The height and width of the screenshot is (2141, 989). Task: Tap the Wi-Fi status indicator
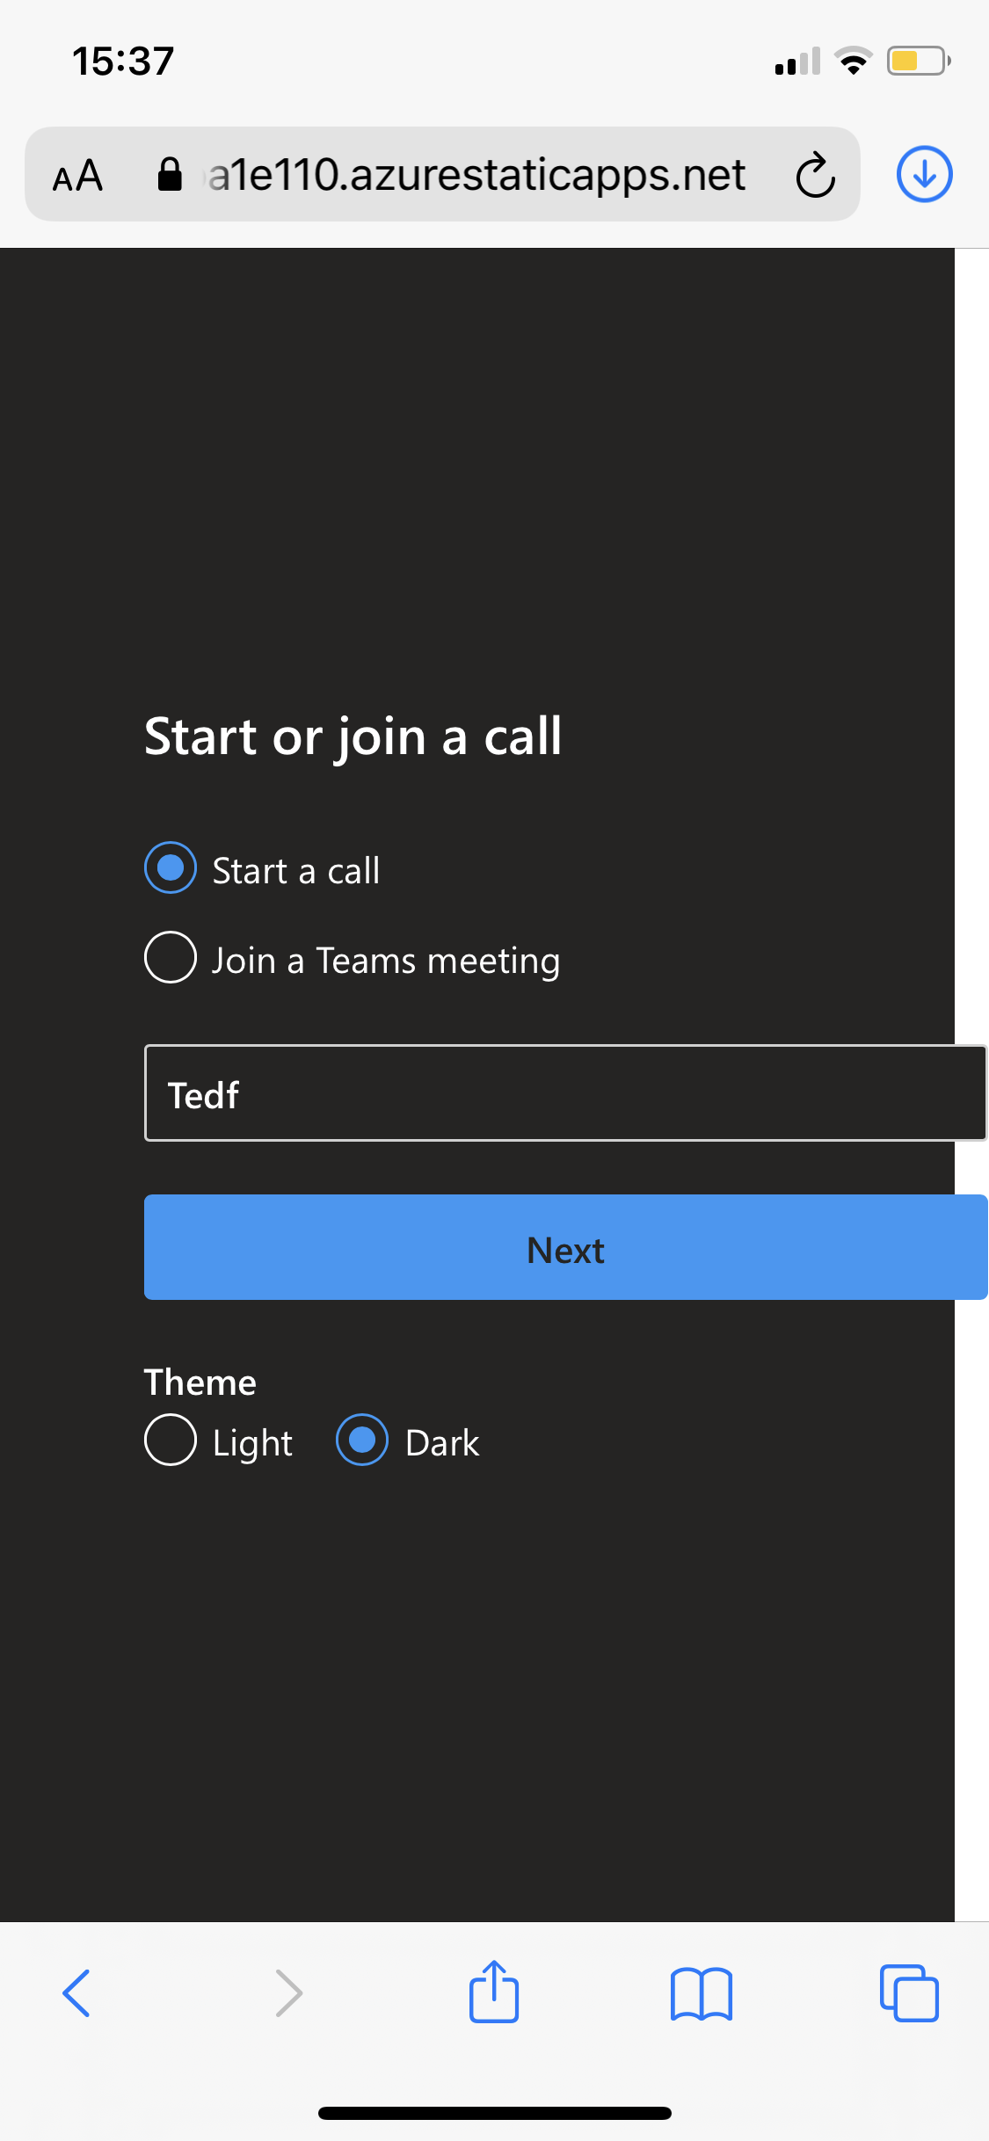pyautogui.click(x=851, y=59)
